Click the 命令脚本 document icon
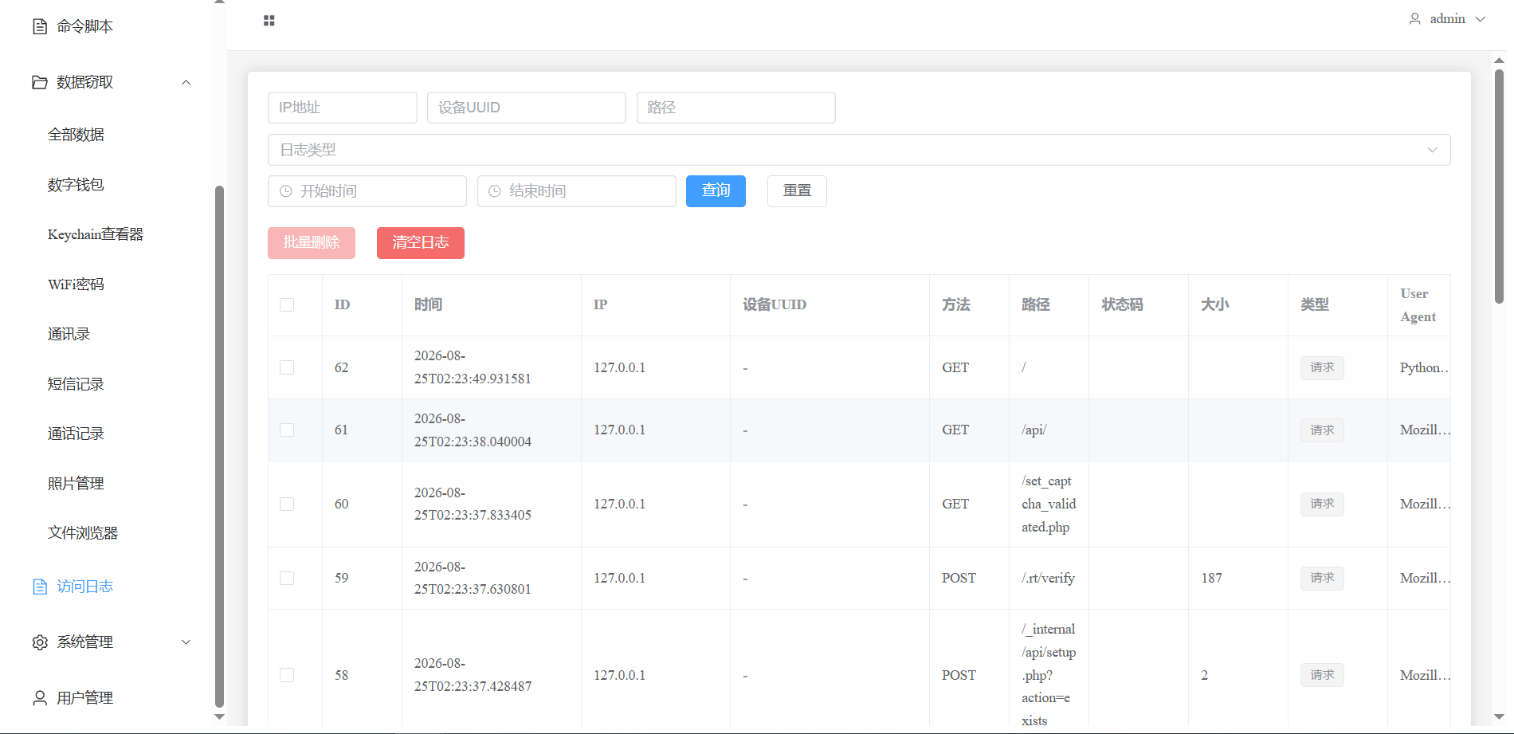Viewport: 1514px width, 734px height. (x=40, y=27)
